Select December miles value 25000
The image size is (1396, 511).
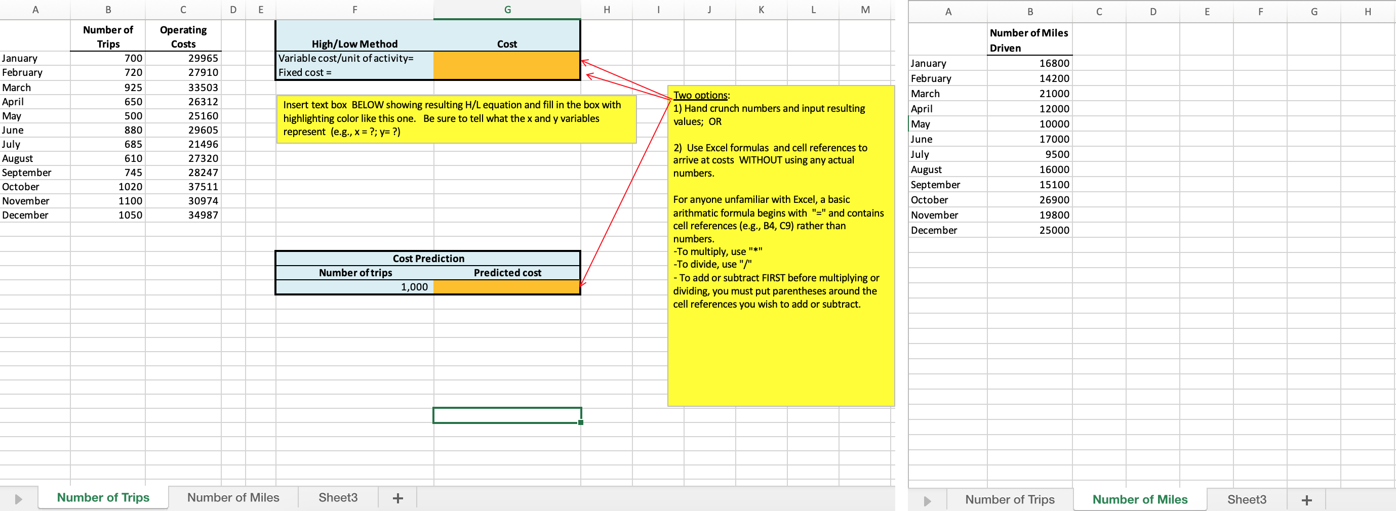(1030, 230)
